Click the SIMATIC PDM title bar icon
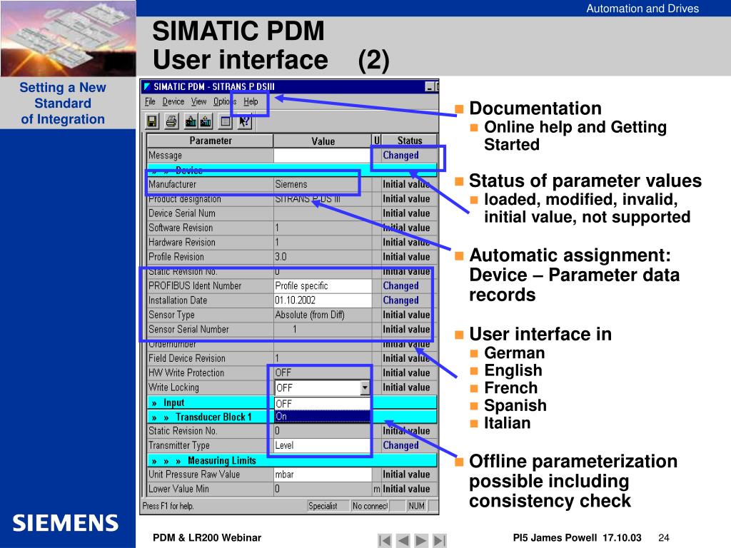This screenshot has width=731, height=548. (x=147, y=86)
